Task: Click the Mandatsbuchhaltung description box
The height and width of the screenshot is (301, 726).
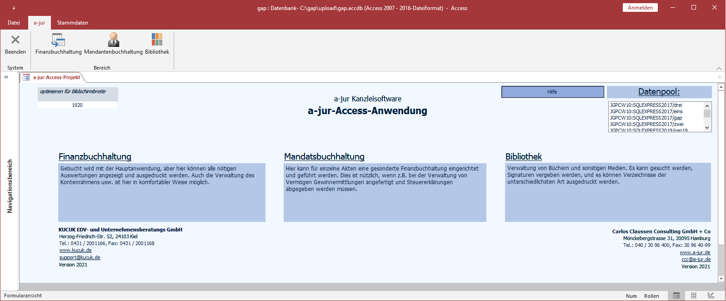Action: coord(385,192)
